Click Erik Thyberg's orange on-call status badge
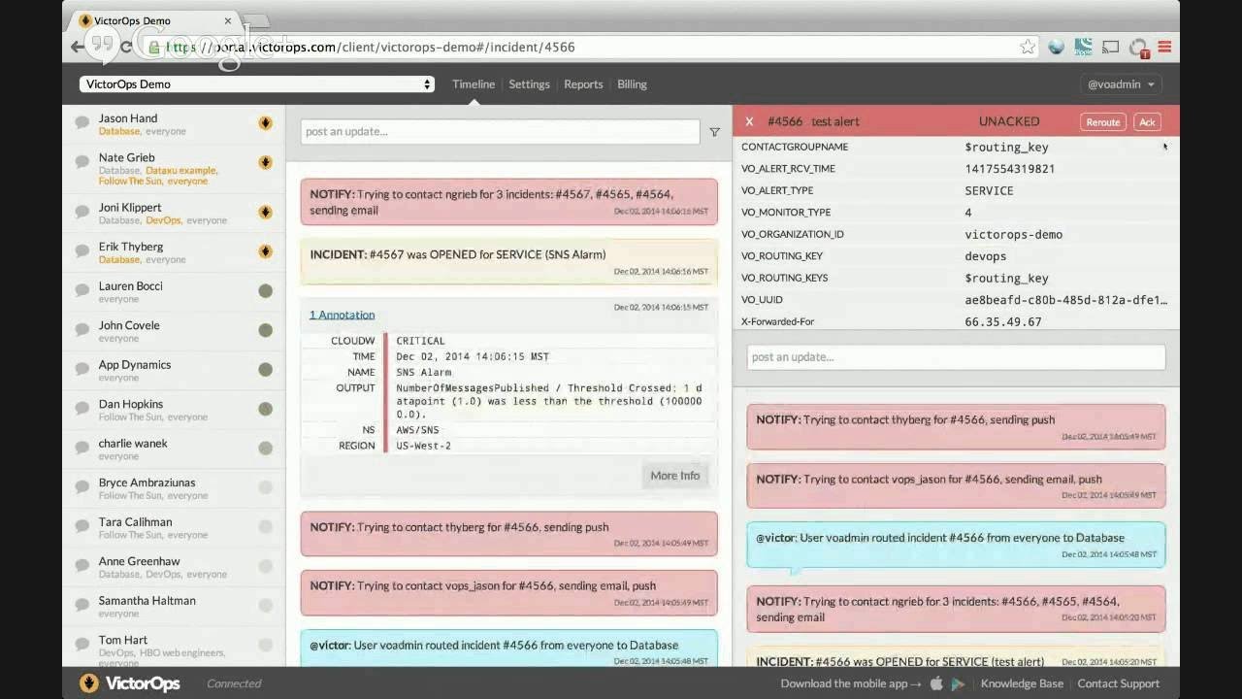This screenshot has height=699, width=1242. (265, 251)
